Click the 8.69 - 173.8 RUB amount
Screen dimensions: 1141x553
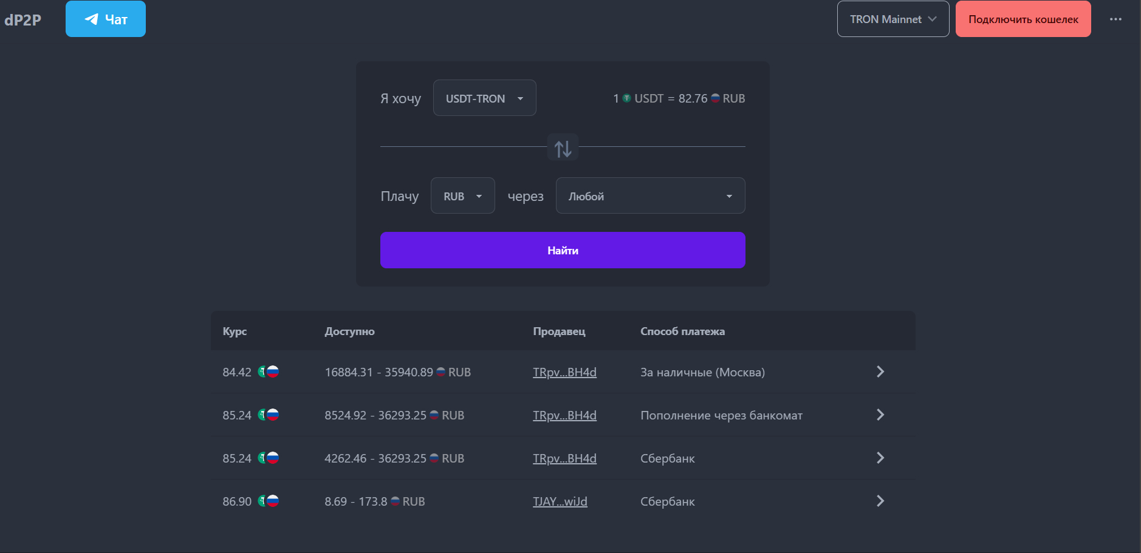(375, 501)
